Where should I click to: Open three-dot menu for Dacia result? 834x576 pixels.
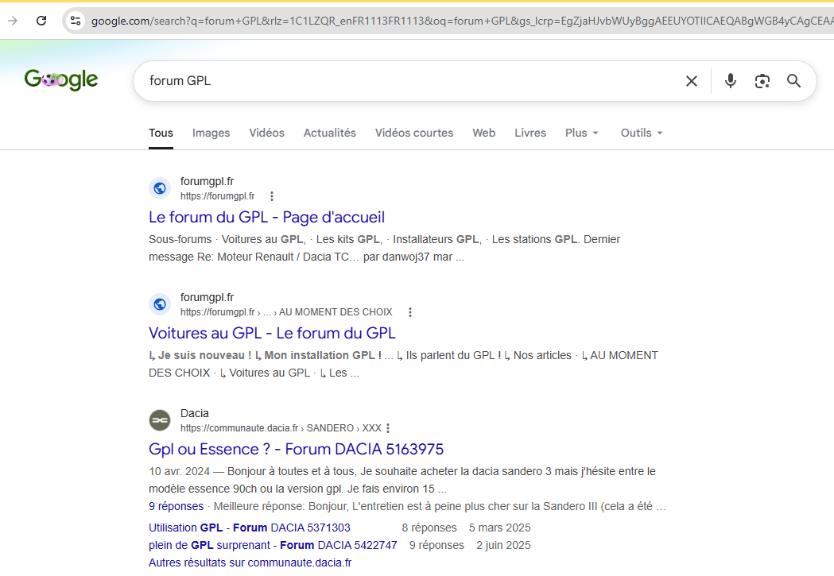click(388, 428)
